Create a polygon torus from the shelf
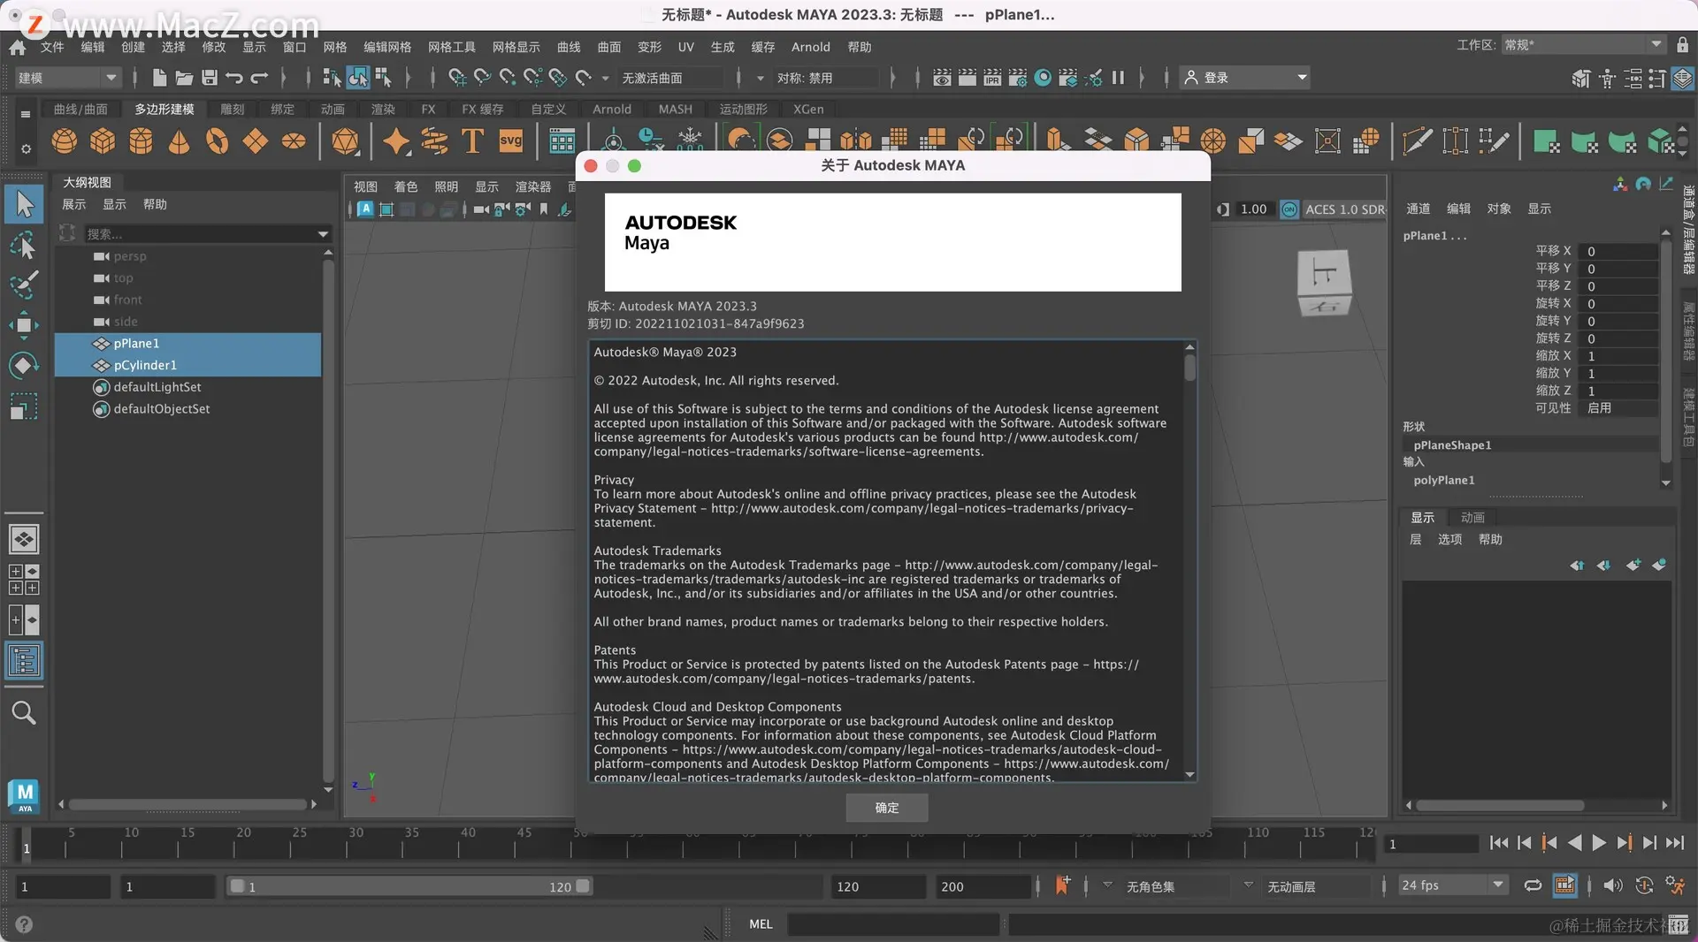The image size is (1698, 942). 218,141
